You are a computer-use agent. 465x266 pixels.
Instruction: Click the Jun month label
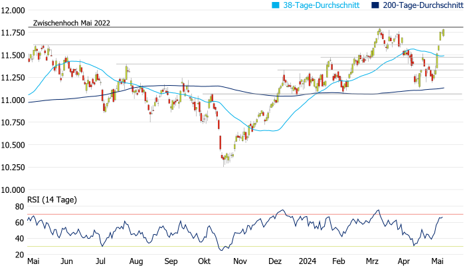(66, 261)
